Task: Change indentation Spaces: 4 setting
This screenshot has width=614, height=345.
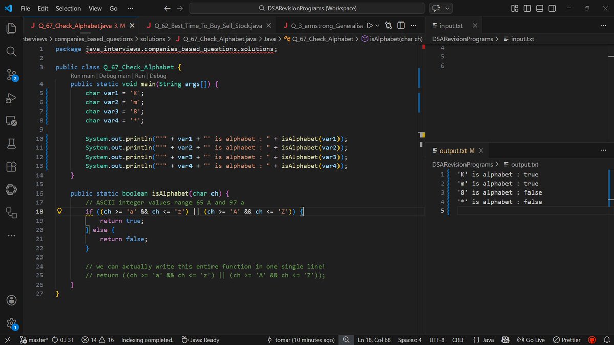Action: click(410, 340)
